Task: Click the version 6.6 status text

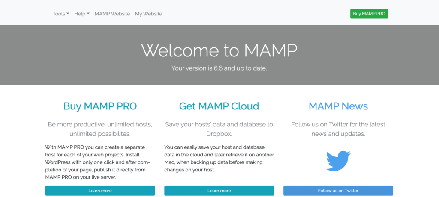Action: [219, 68]
